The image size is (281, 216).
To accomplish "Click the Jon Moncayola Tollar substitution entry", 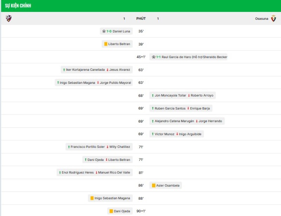I will [182, 96].
